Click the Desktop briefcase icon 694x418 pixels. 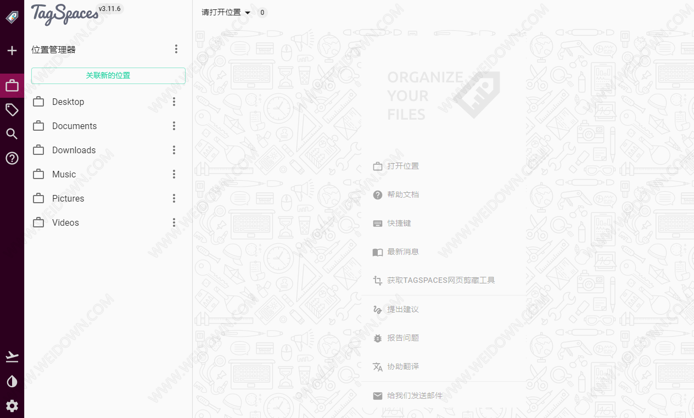(38, 102)
